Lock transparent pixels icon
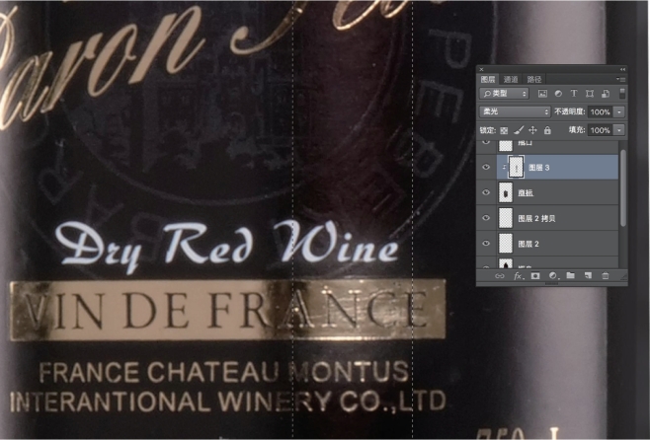650x440 pixels. (504, 130)
